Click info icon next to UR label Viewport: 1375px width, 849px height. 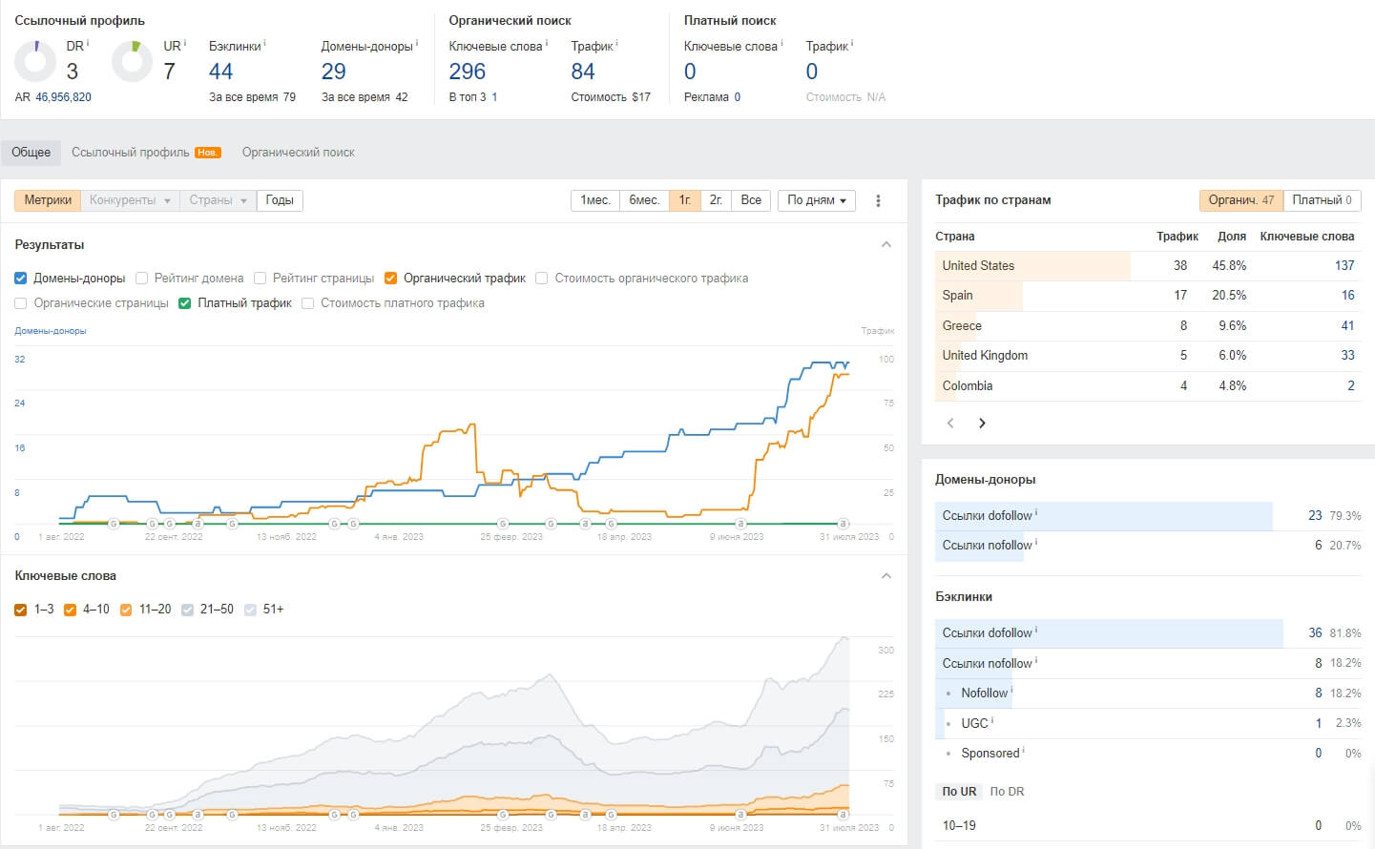185,43
